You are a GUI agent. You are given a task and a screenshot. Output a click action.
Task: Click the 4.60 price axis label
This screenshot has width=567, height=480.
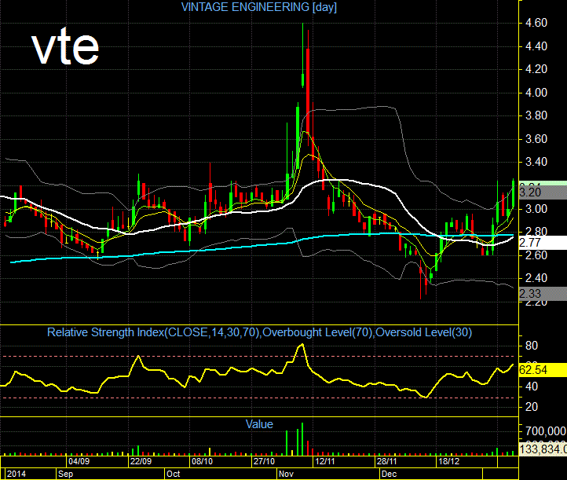536,23
